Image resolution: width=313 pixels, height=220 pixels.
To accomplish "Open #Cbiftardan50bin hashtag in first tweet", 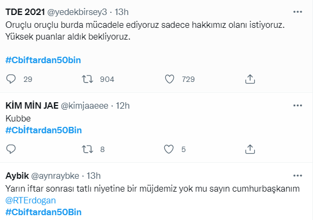I will [43, 60].
